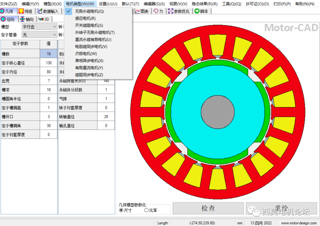Click the 检查 (Check) button
Viewport: 320px width, 226px height.
[208, 208]
